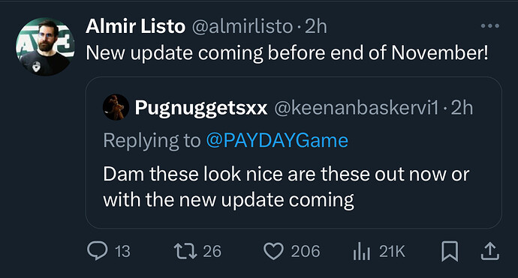Screen dimensions: 518x278
Task: Click the 26 retweets count
Action: (212, 251)
